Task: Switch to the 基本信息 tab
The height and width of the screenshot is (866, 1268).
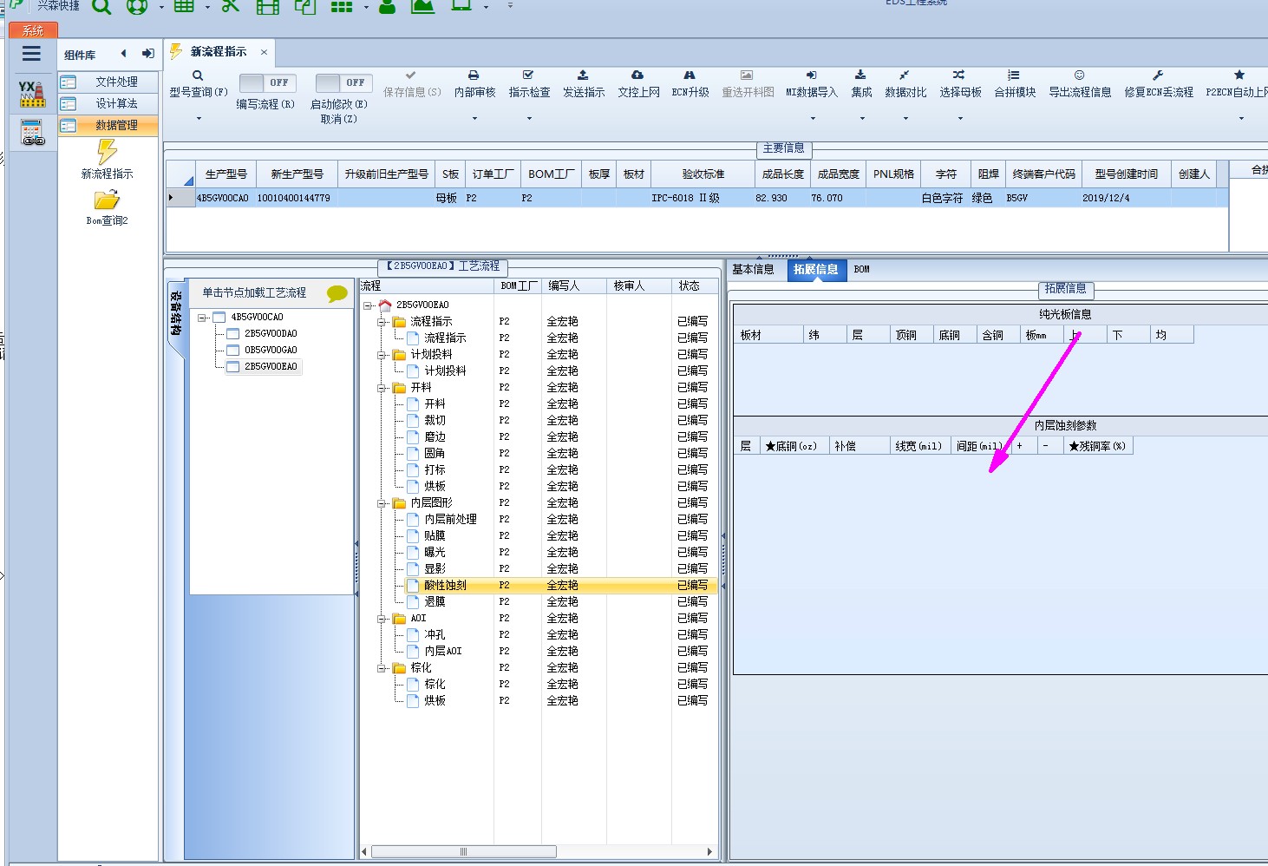Action: coord(753,269)
